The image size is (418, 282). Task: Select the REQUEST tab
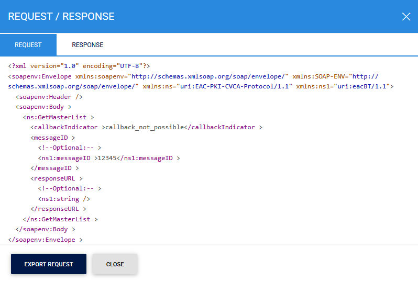(x=28, y=45)
